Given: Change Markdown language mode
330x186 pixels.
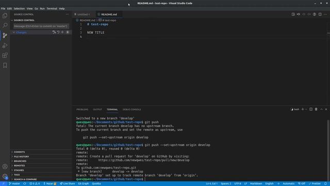Looking at the screenshot, I should coord(256,184).
